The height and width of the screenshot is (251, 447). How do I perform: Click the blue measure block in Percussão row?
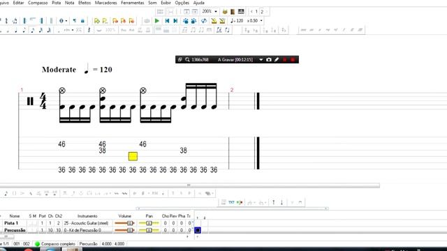point(197,230)
